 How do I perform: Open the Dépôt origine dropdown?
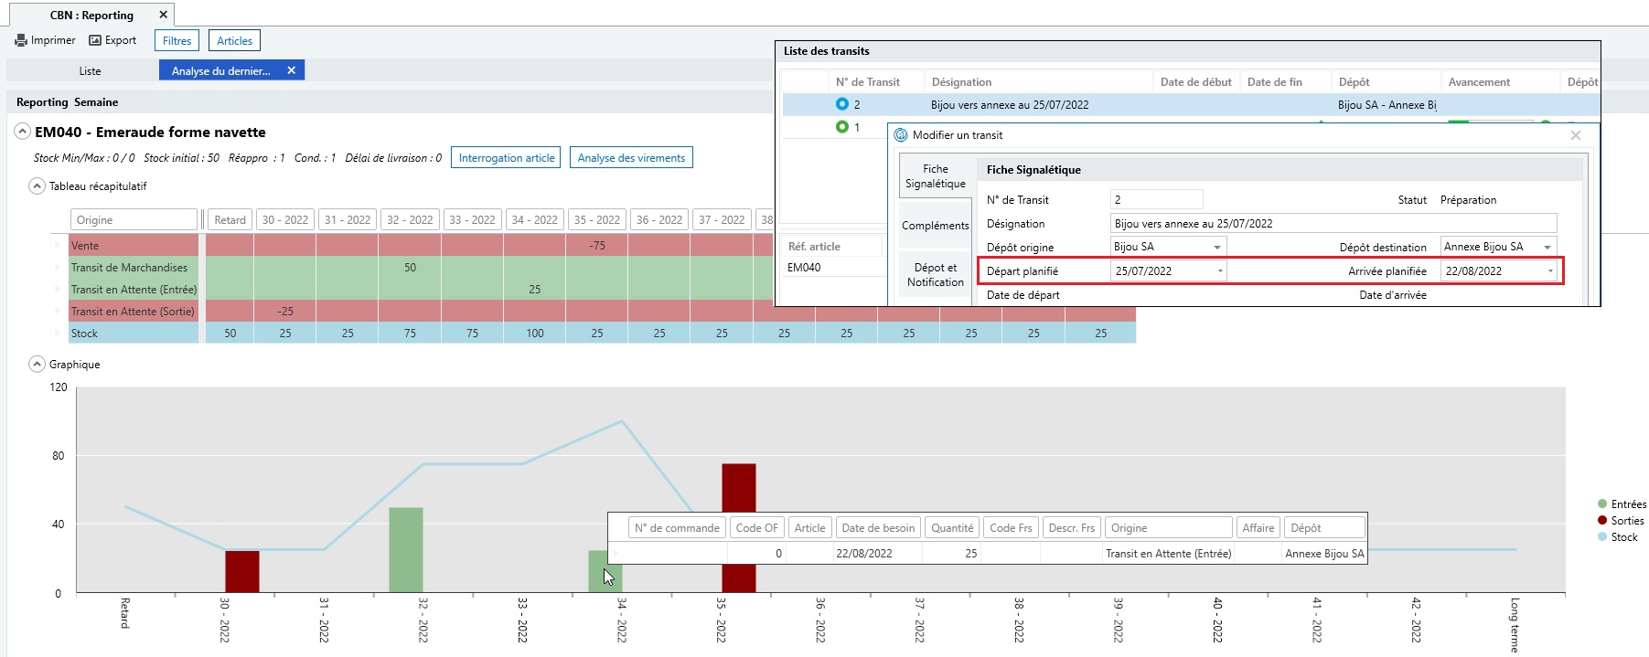pos(1217,248)
